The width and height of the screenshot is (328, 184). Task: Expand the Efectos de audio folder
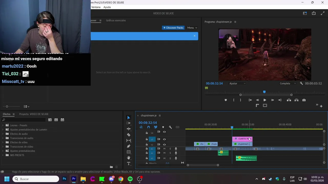pos(3,134)
